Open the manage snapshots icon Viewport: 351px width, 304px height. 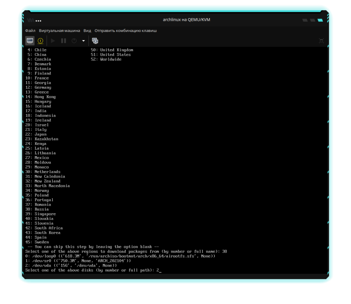[x=95, y=41]
